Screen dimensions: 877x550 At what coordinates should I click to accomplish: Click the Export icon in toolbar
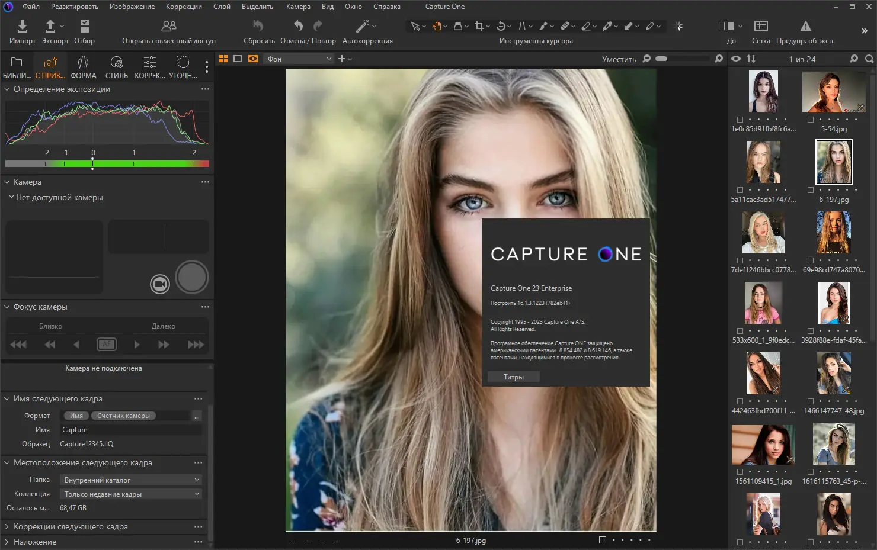(x=51, y=26)
